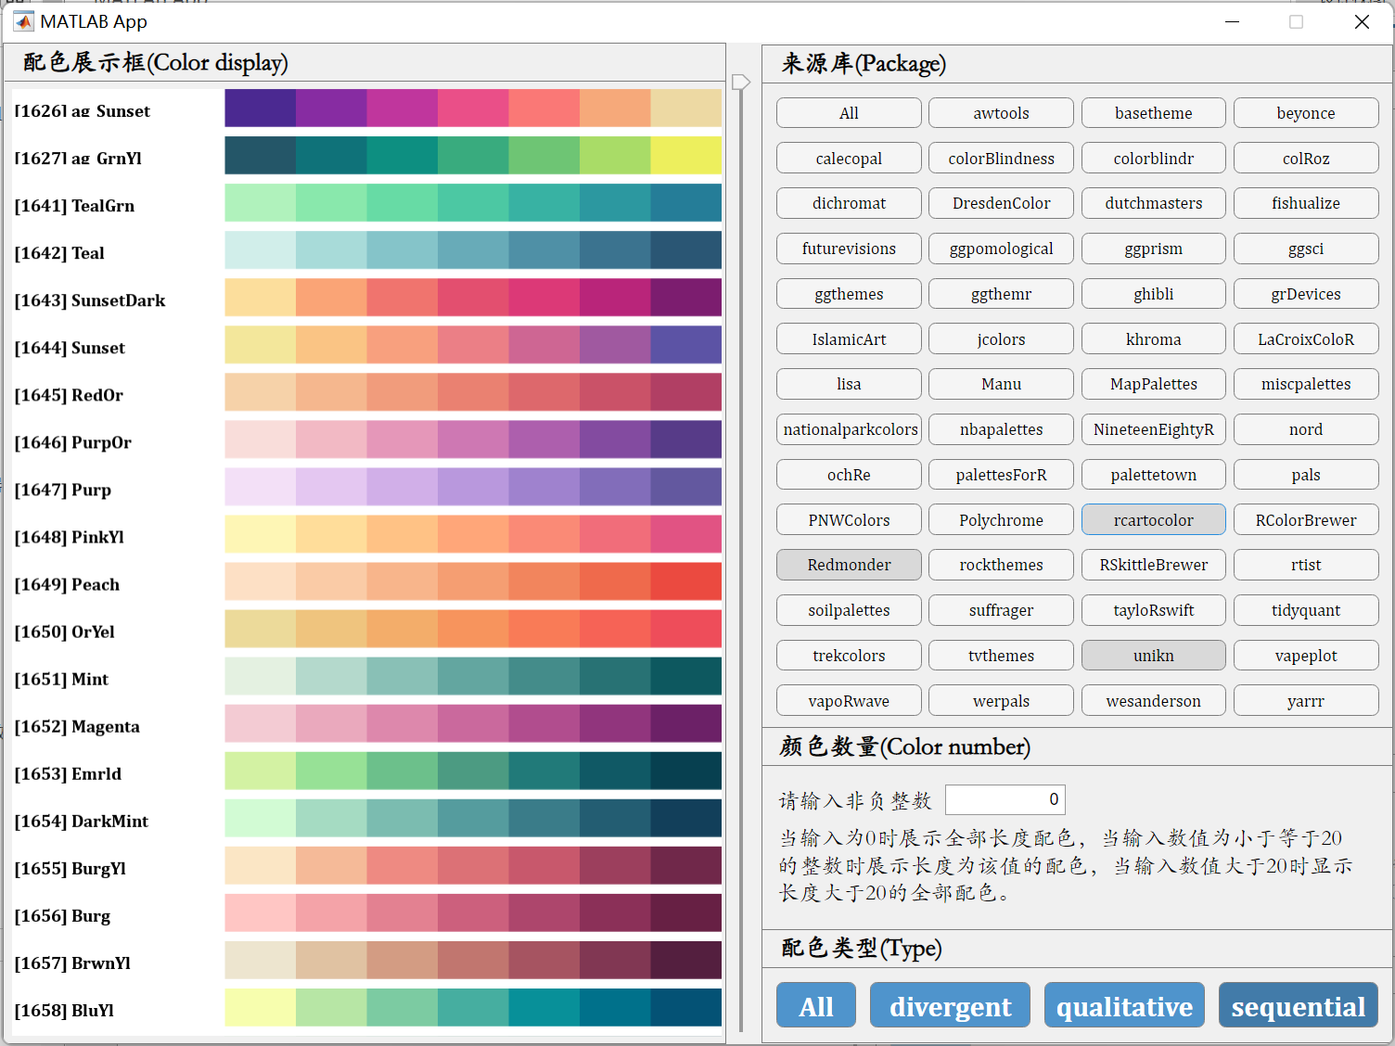Click the darkest swatch of ag_Sunset palette

[261, 108]
